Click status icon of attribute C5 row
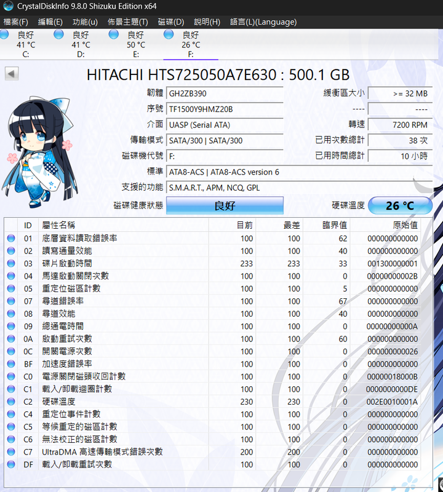 point(11,426)
